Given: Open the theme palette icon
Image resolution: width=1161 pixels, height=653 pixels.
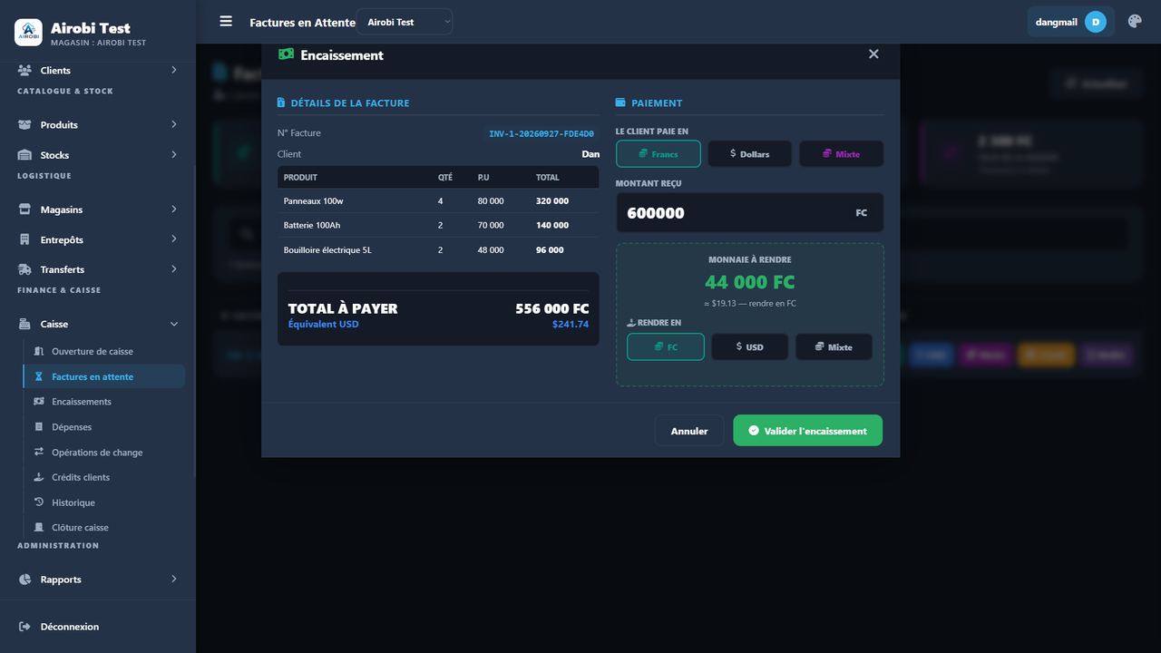Looking at the screenshot, I should pos(1135,22).
